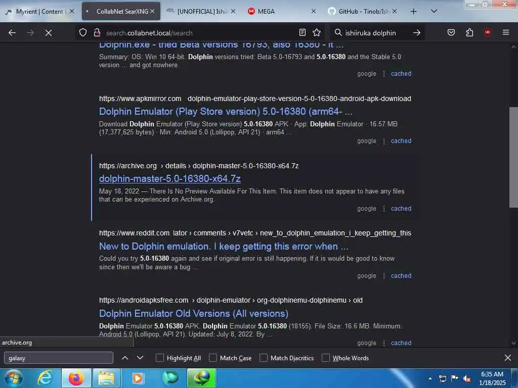
Task: Open Firefox application hamburger menu
Action: tap(506, 32)
